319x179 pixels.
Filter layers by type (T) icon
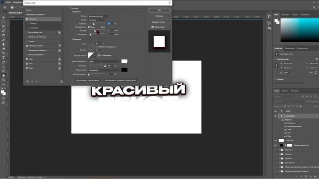pyautogui.click(x=311, y=96)
